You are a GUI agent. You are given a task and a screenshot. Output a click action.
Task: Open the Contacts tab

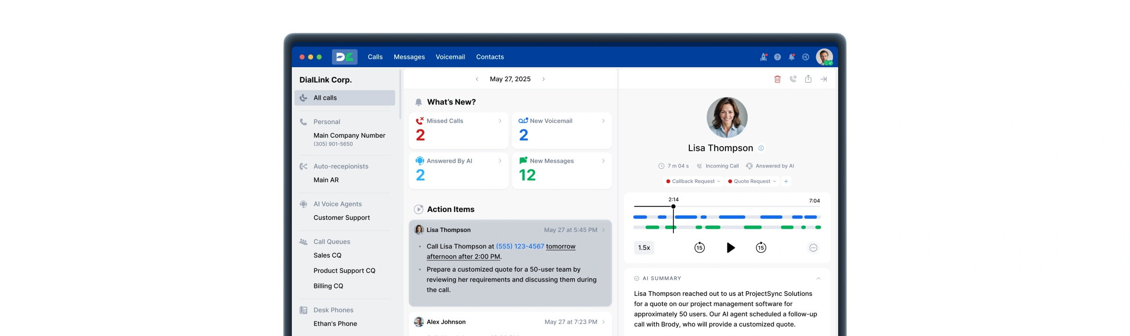(x=490, y=57)
